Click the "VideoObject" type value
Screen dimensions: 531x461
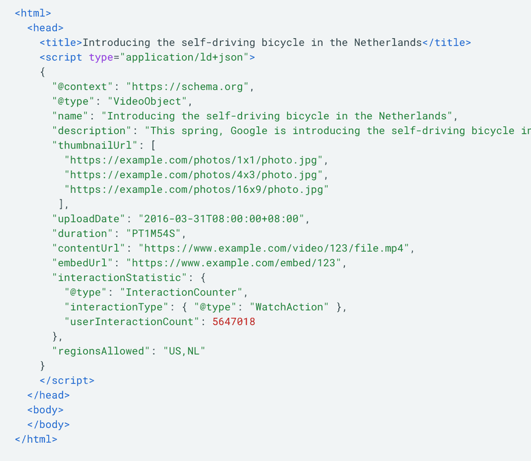tap(149, 101)
